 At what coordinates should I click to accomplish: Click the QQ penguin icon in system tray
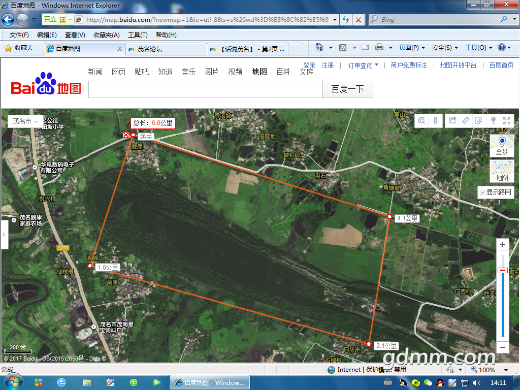tap(440, 383)
